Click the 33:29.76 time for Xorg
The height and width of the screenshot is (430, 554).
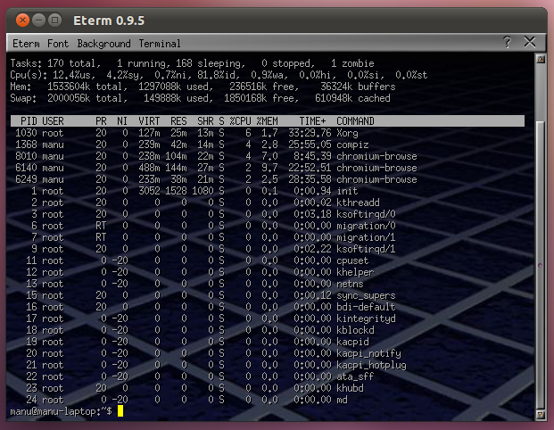coord(310,133)
